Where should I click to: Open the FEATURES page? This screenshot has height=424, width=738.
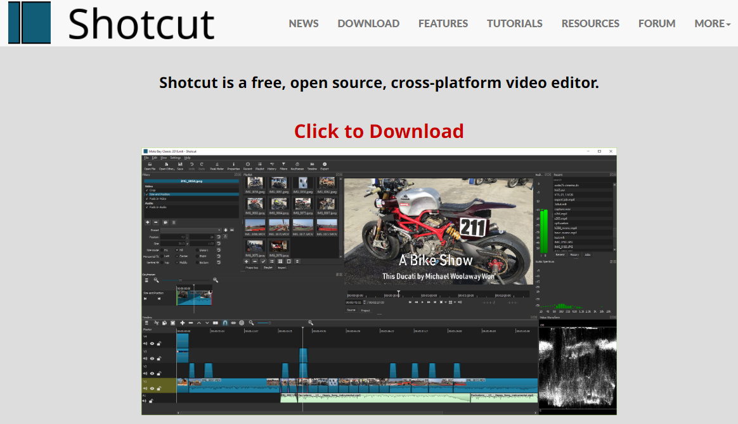443,23
